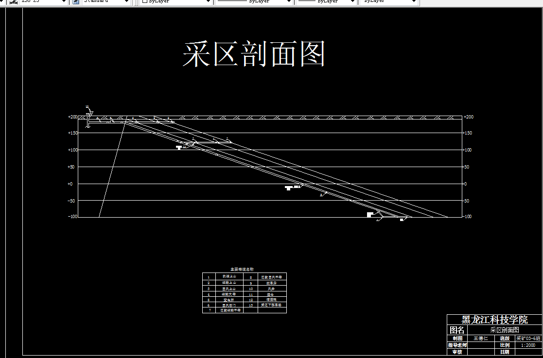This screenshot has width=543, height=358.
Task: Select the large 采区剖面图 drawing title
Action: [x=254, y=53]
